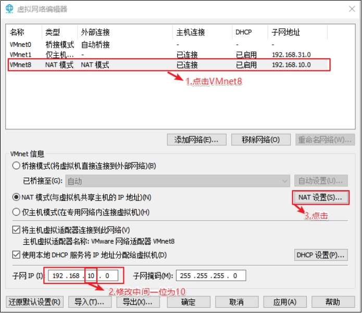The width and height of the screenshot is (362, 313).
Task: Click 已启用 DHCP cell in VMnet1 row
Action: [x=246, y=55]
